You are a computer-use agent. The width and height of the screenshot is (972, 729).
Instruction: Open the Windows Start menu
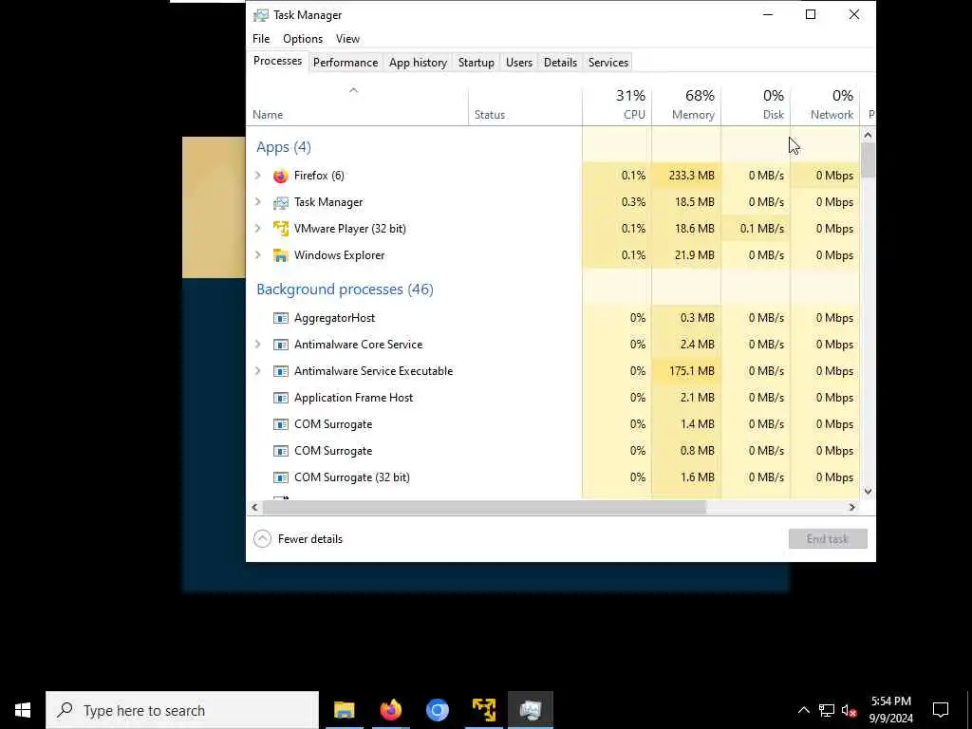pyautogui.click(x=23, y=710)
